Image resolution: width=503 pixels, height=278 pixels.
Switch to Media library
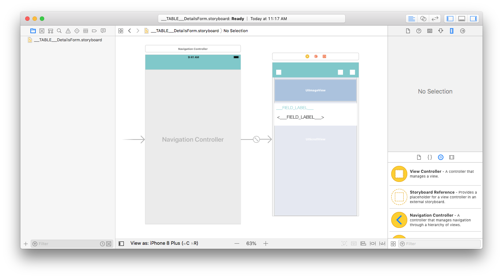[451, 157]
